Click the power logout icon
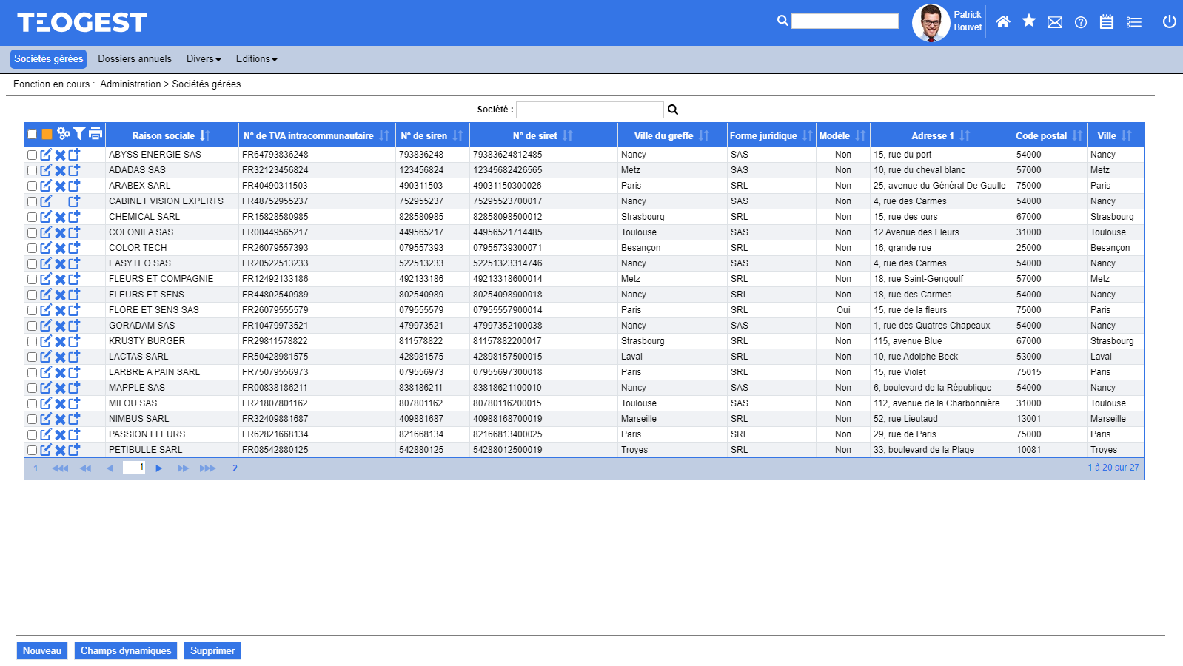 click(x=1169, y=21)
